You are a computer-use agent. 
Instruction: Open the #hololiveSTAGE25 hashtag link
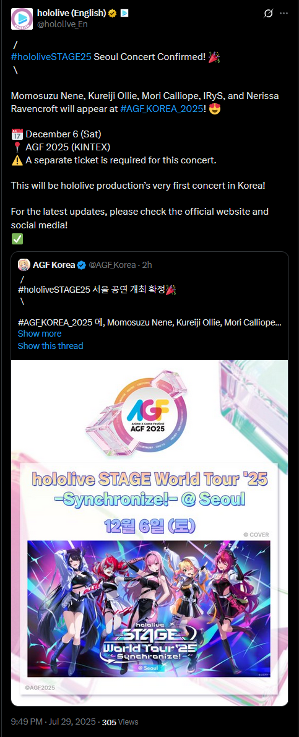[51, 57]
